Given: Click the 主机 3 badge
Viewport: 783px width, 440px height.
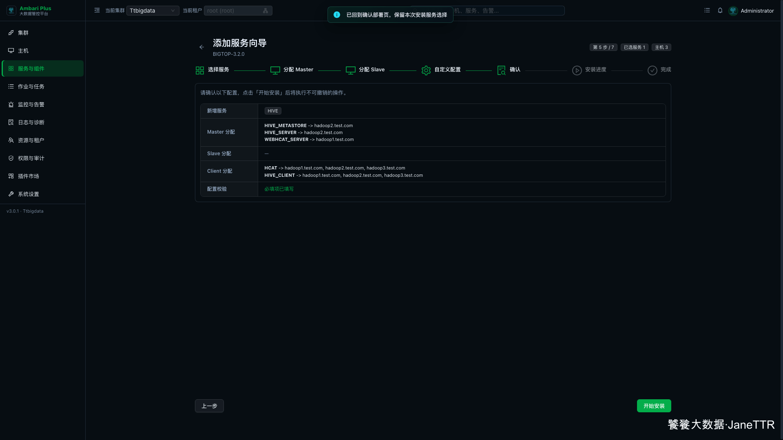Looking at the screenshot, I should 661,47.
